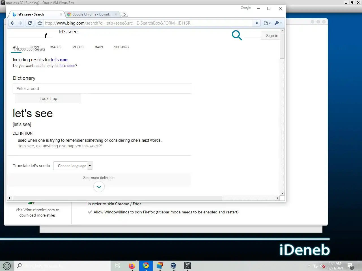Close the Google Chrome Download tab
Screen dimensions: 362x271
(116, 14)
